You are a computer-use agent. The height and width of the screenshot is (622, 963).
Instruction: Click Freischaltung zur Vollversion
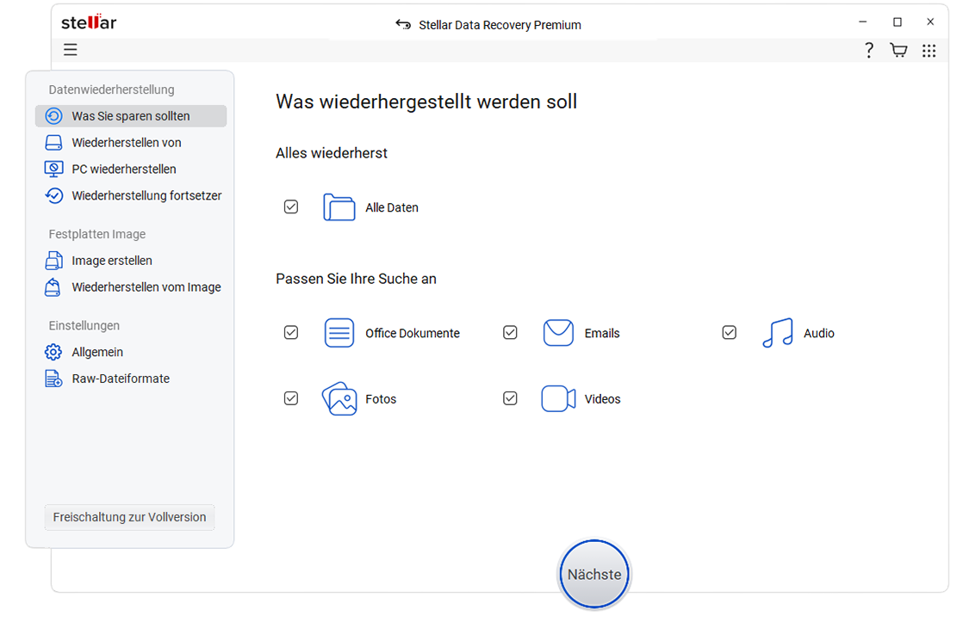(x=129, y=517)
